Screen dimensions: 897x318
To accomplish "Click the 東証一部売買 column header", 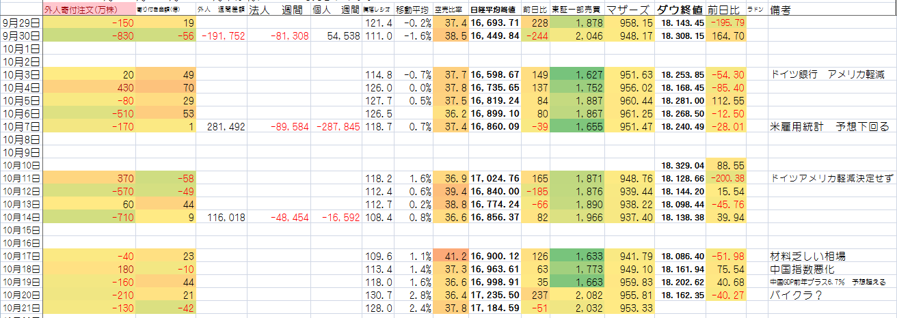I will tap(575, 11).
